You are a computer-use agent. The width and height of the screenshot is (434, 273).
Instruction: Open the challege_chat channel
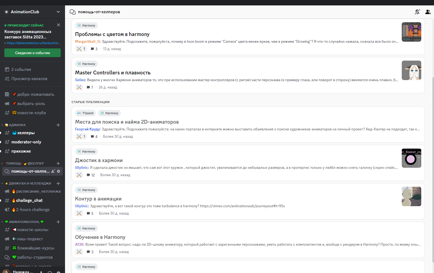point(33,200)
